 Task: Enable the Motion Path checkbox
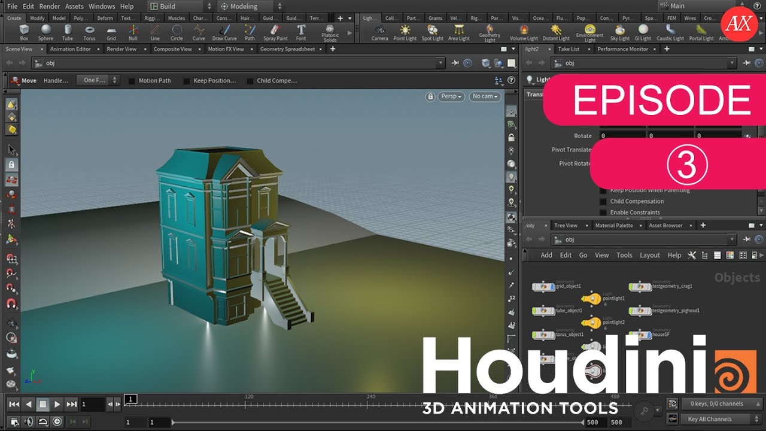132,81
